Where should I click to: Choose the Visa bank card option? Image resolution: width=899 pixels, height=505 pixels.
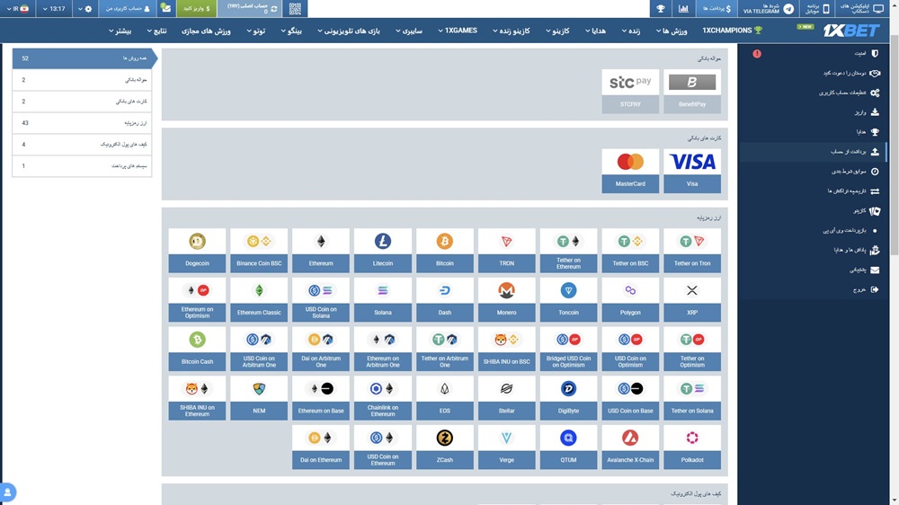(692, 170)
